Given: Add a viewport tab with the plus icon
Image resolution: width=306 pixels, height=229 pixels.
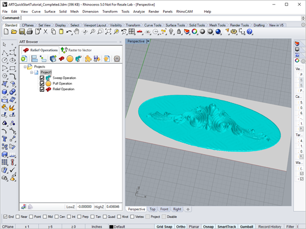Looking at the screenshot, I should tap(188, 209).
